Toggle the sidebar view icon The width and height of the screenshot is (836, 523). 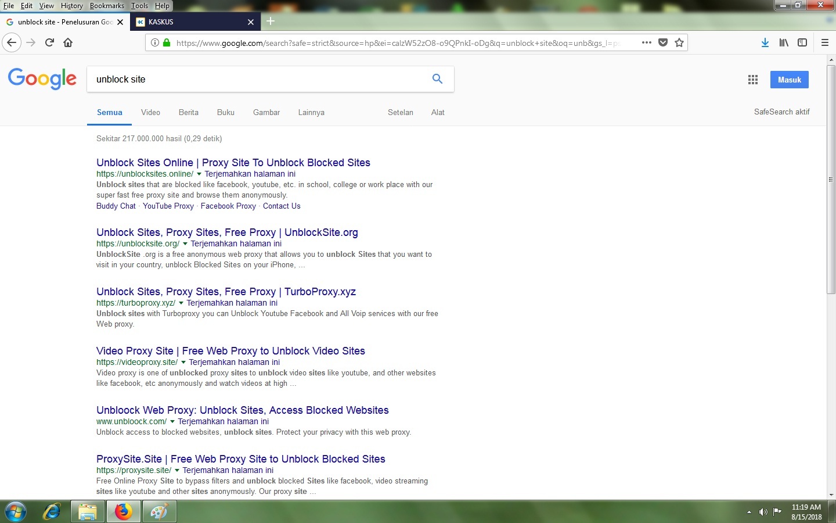[x=802, y=42]
